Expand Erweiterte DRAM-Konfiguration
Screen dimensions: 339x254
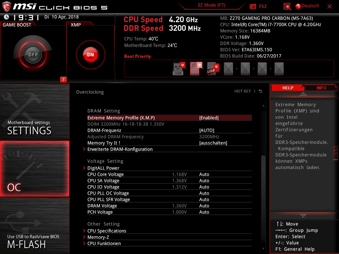(x=120, y=149)
